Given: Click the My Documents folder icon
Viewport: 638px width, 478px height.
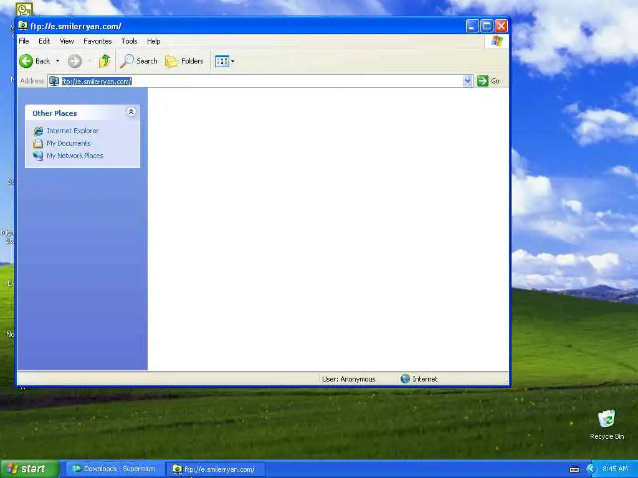Looking at the screenshot, I should [38, 144].
